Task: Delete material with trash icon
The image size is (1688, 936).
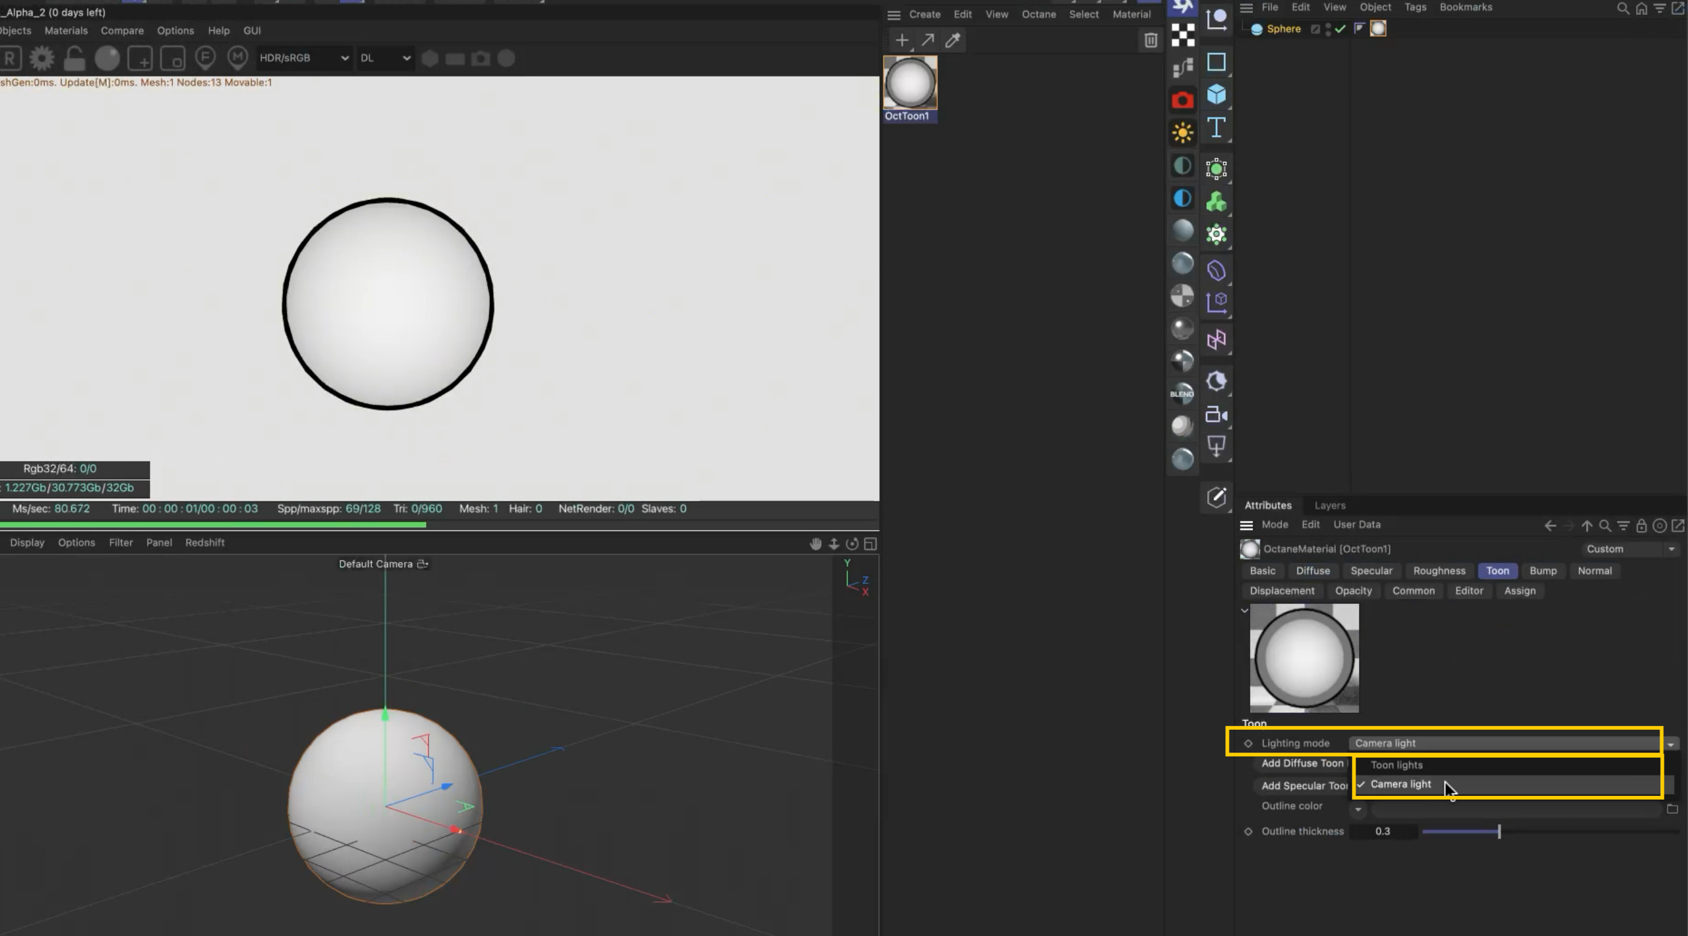Action: point(1150,41)
